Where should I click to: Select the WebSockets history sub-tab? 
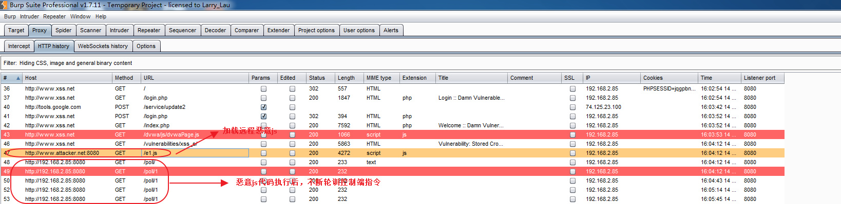click(x=103, y=46)
